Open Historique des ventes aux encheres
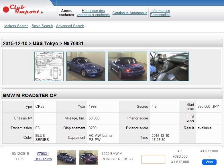 (93, 13)
